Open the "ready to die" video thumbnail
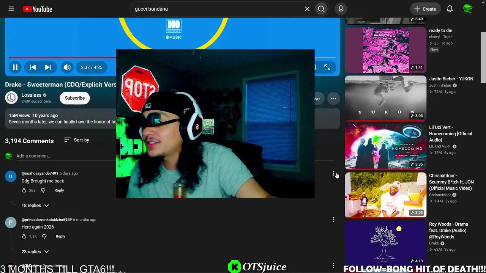 386,50
